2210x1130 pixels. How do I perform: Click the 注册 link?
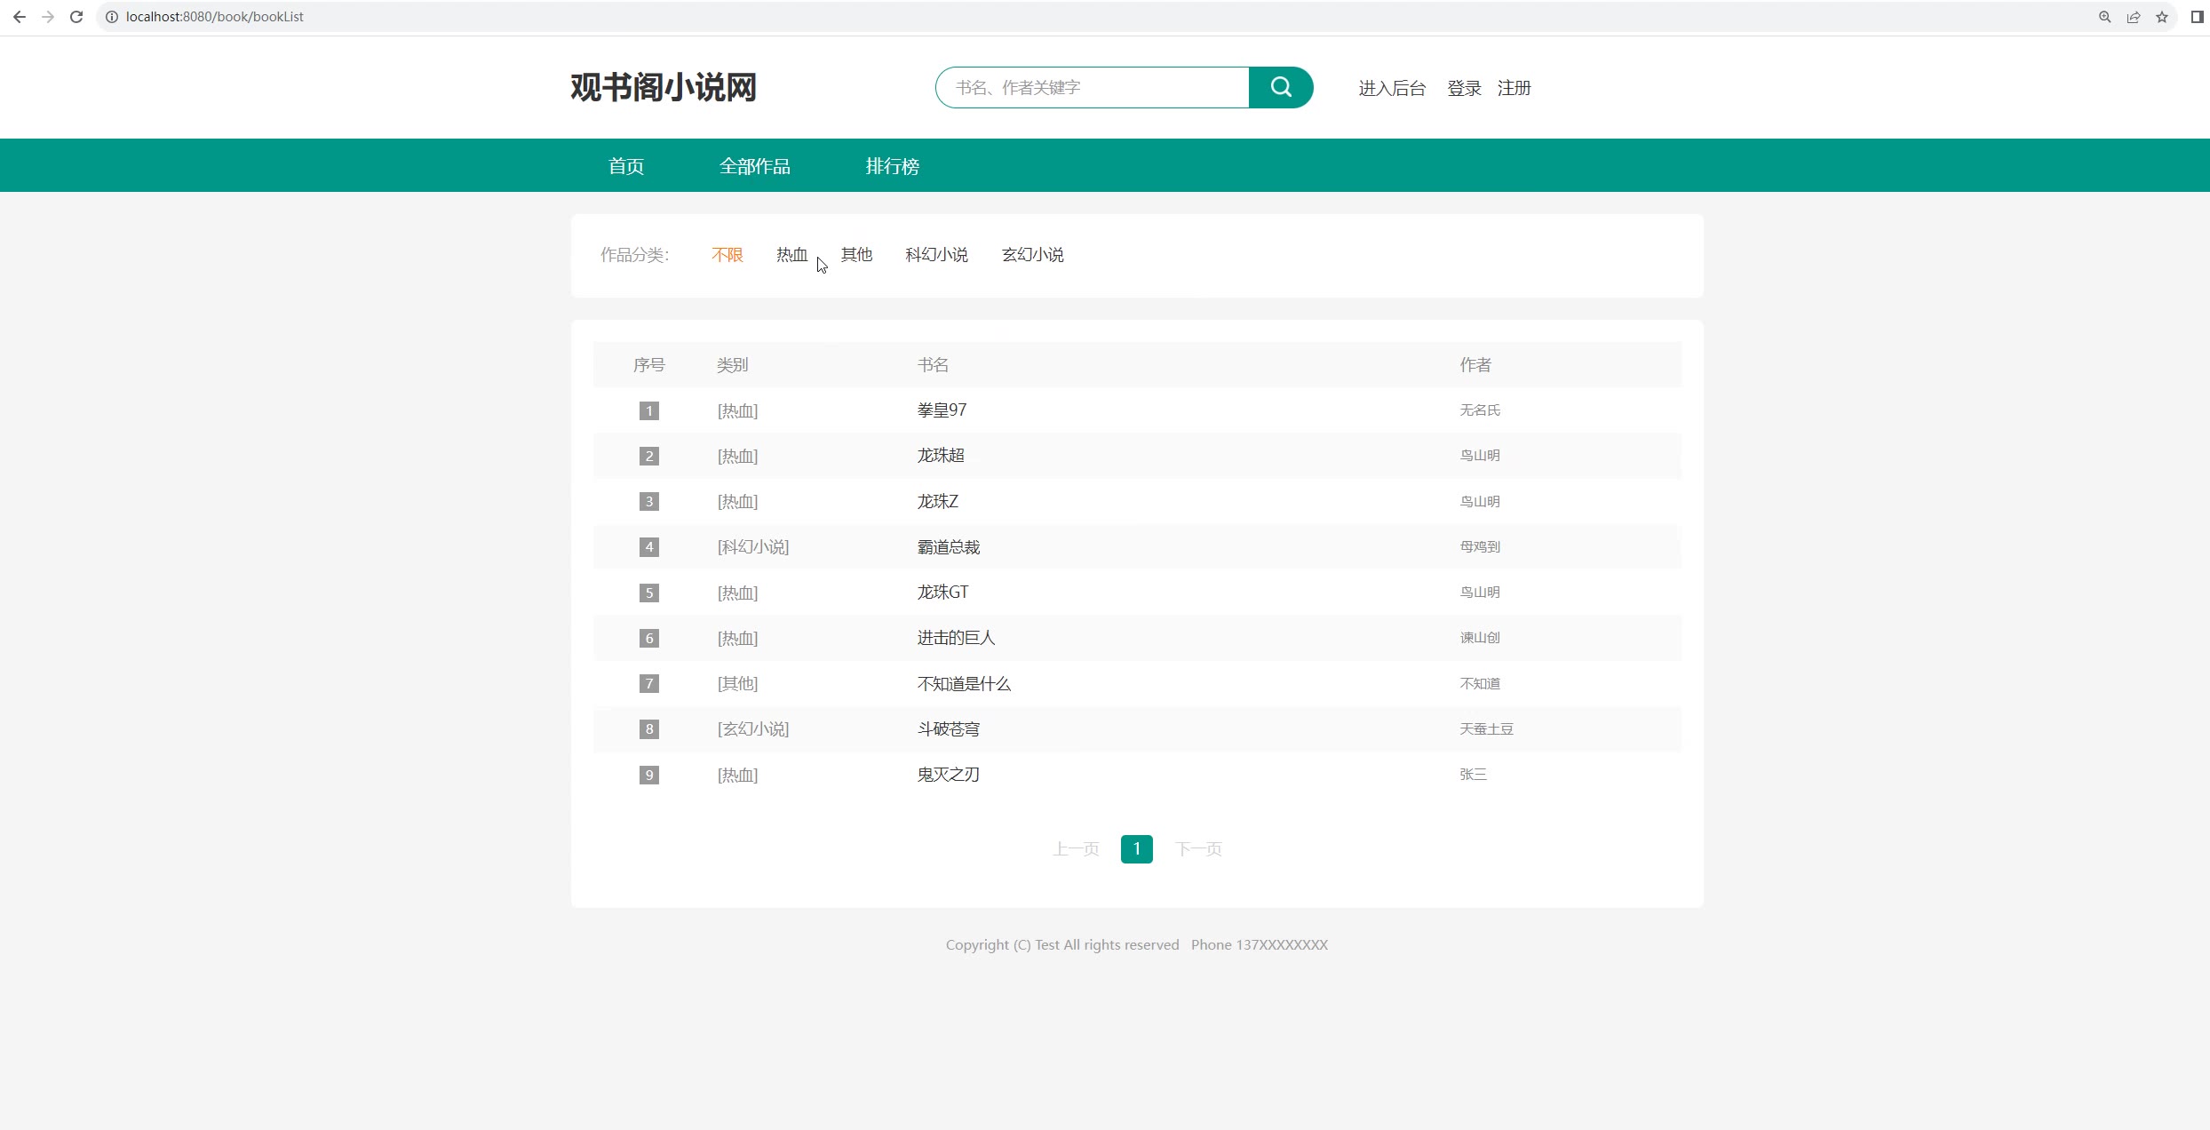[x=1514, y=88]
